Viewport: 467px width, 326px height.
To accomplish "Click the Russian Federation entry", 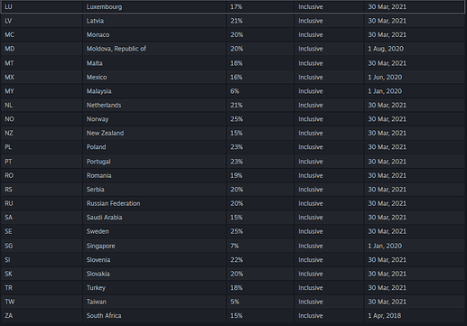I will coord(113,203).
